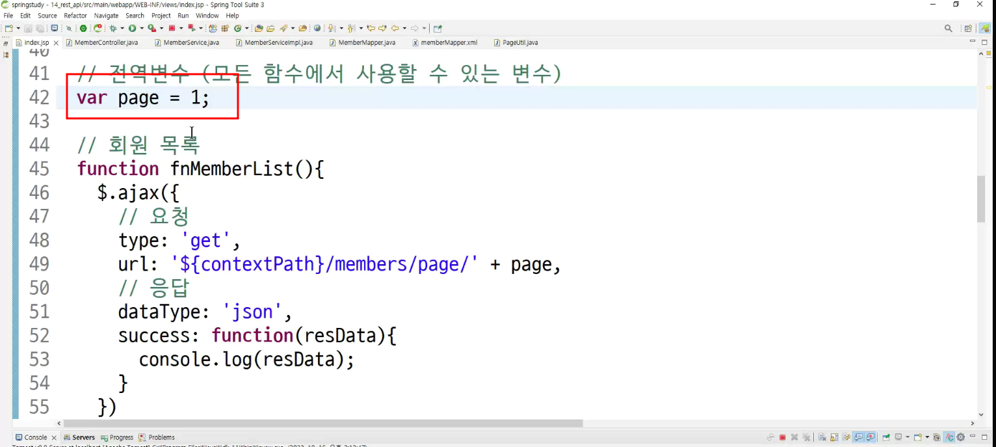Click the Save All icon
Viewport: 996px width, 447px height.
(40, 29)
